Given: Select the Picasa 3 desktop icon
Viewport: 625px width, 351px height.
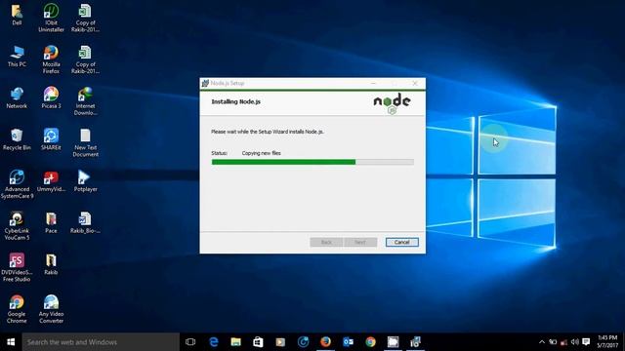Looking at the screenshot, I should tap(51, 97).
